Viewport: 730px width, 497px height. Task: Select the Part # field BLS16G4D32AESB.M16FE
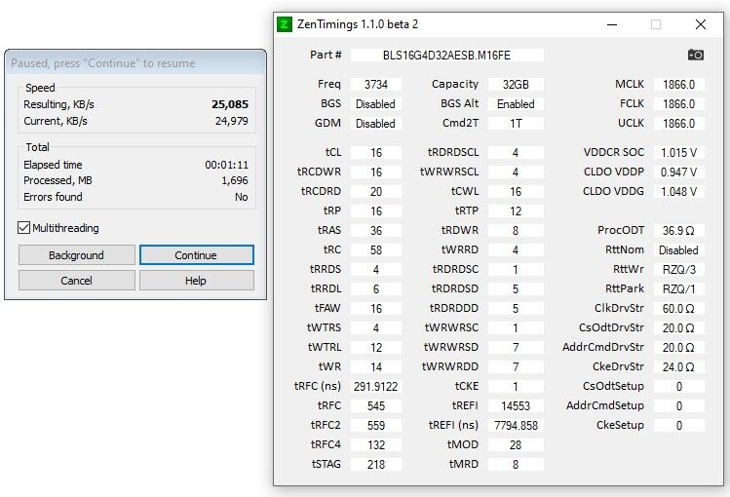447,56
